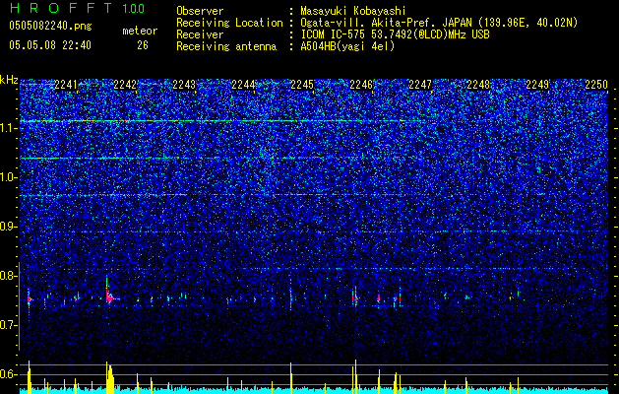Click the 0.6 frequency axis label

[x=8, y=374]
